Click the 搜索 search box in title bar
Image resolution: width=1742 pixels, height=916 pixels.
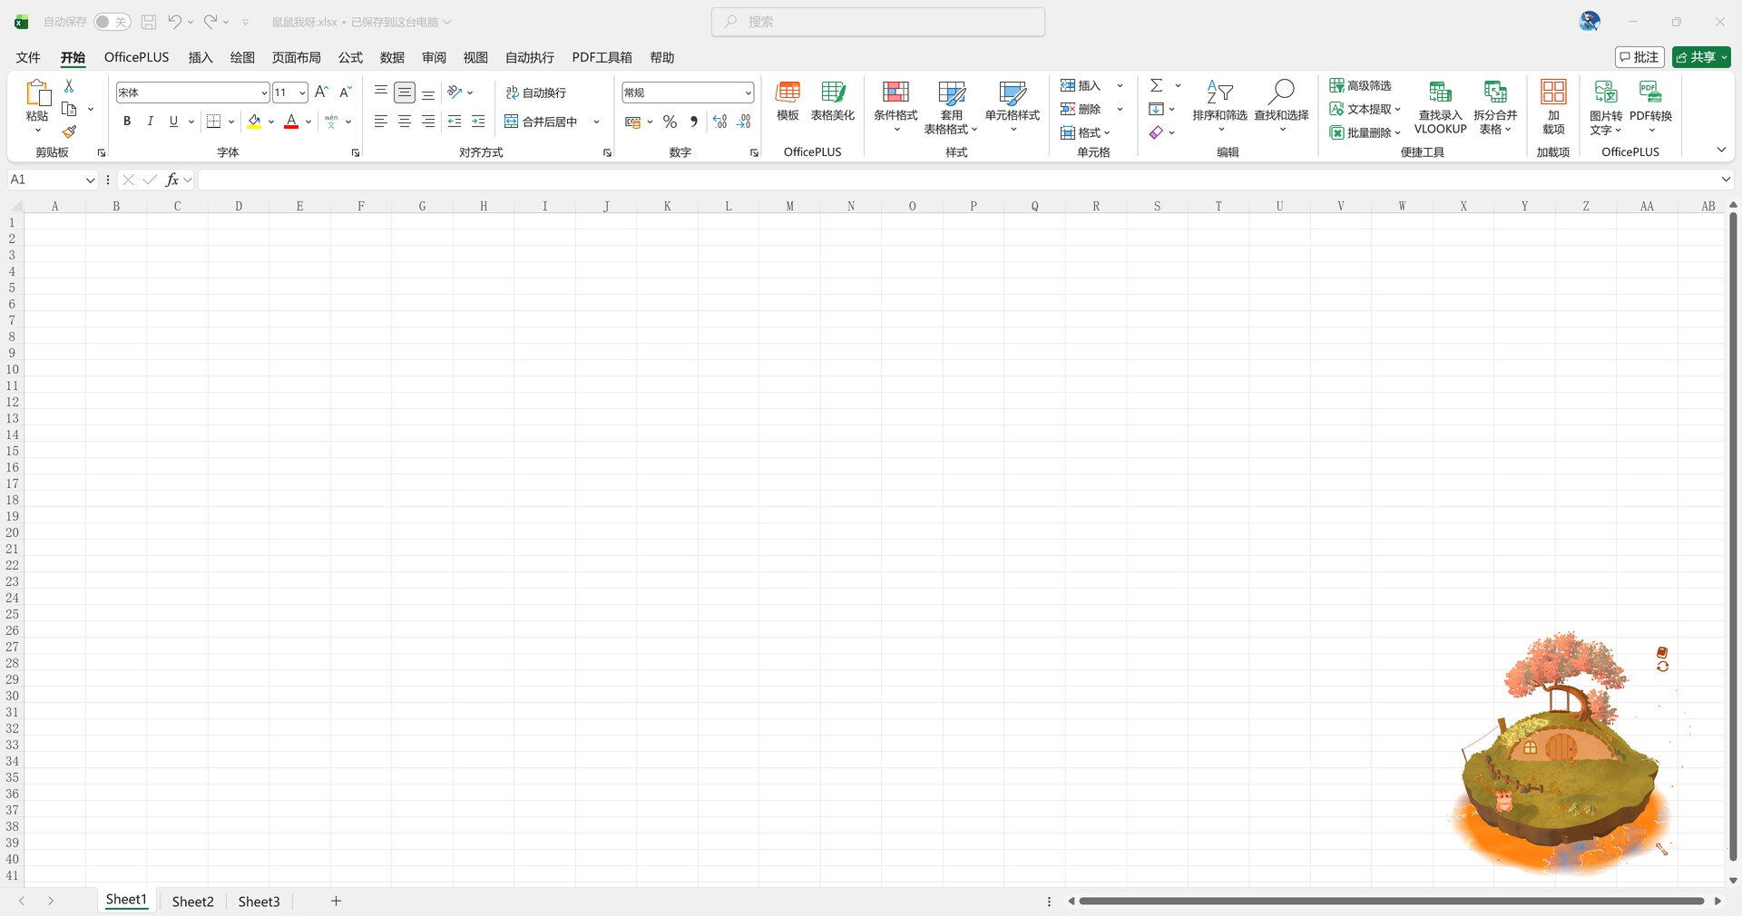point(878,22)
